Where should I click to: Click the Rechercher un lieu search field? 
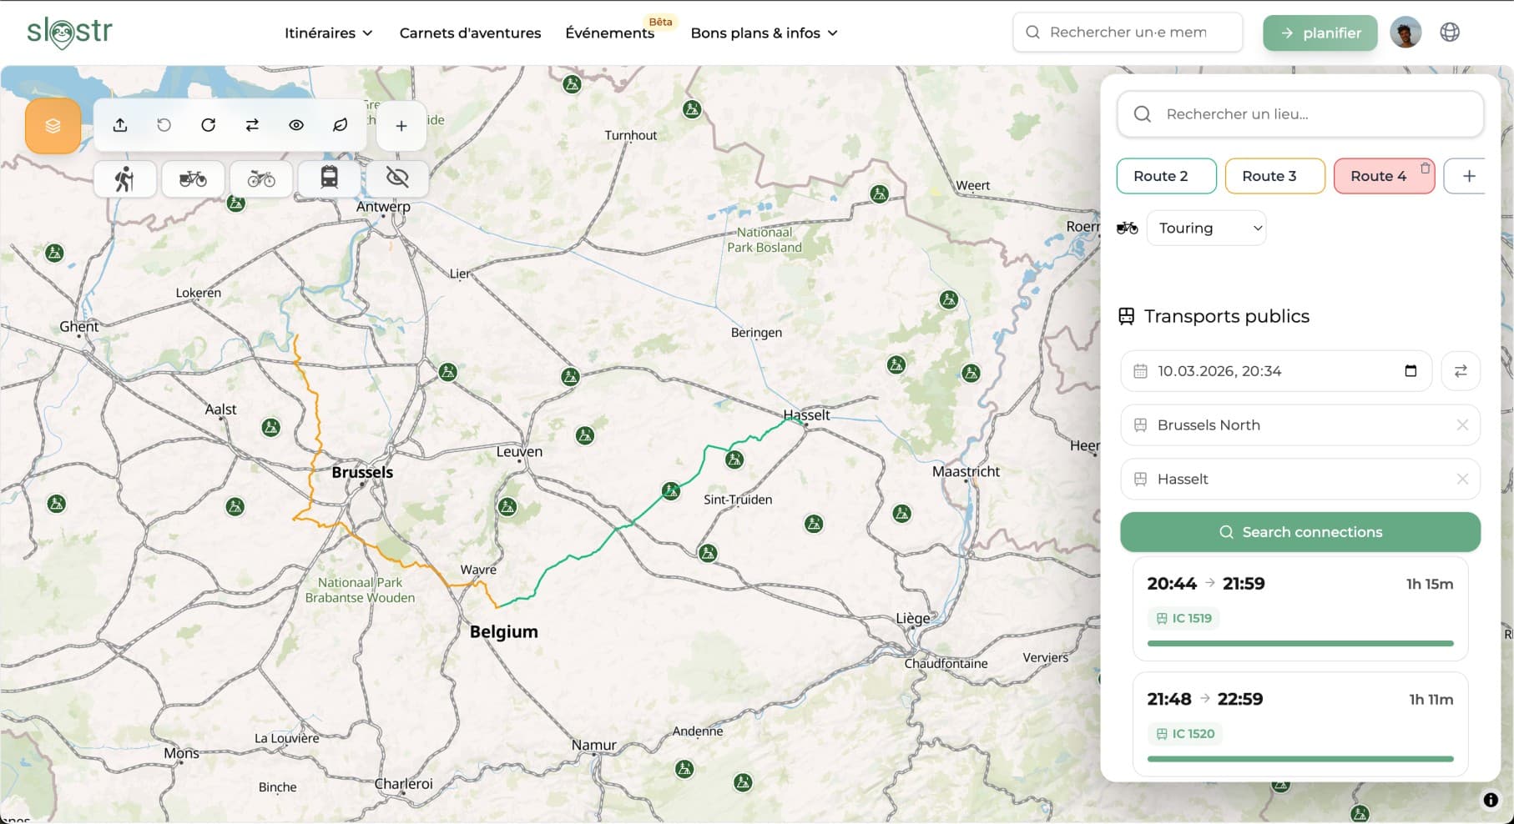click(1300, 113)
